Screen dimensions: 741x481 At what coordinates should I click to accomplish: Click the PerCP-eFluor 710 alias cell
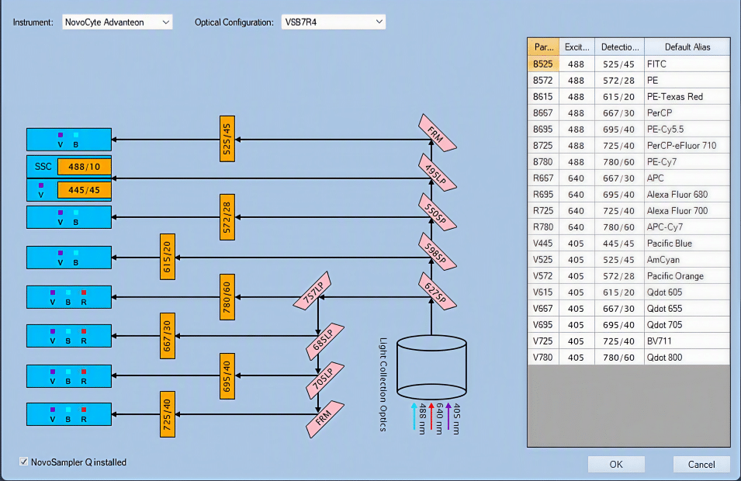click(687, 146)
